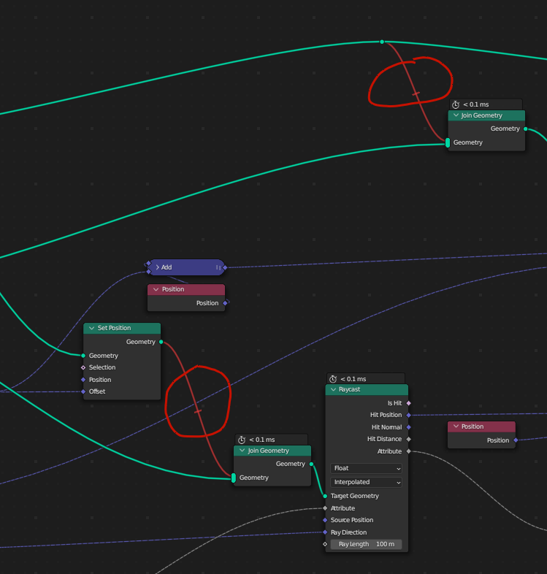
Task: Click the Is Hit output socket
Action: pos(408,403)
